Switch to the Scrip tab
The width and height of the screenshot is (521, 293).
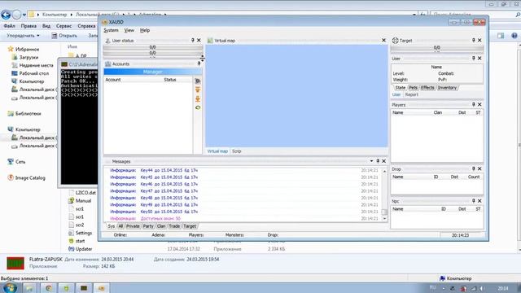(x=236, y=151)
